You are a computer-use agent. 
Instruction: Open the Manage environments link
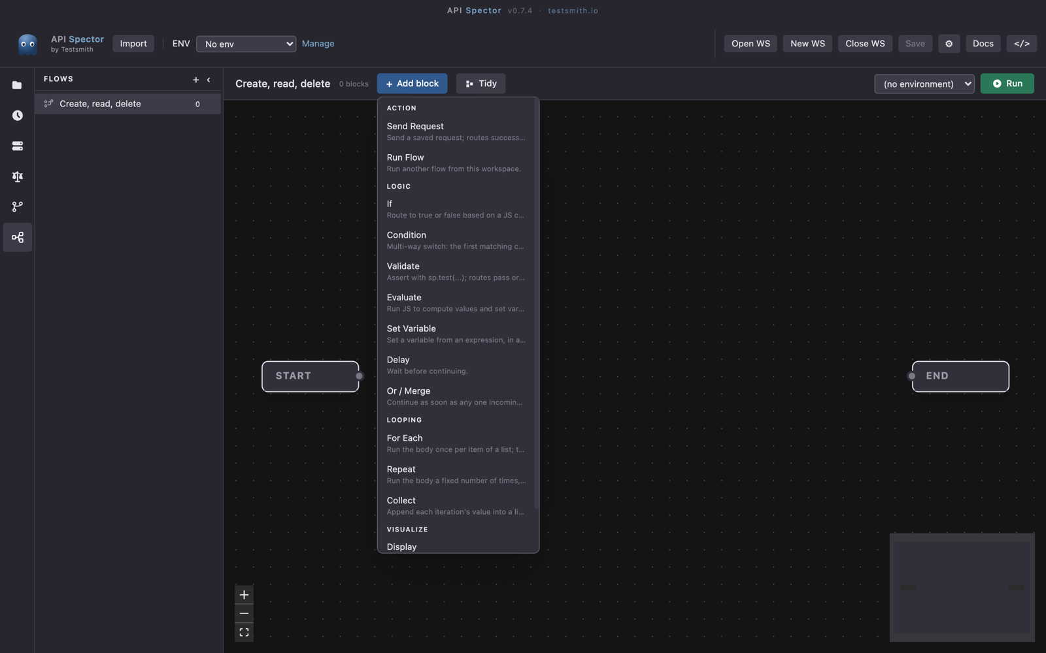pyautogui.click(x=318, y=44)
